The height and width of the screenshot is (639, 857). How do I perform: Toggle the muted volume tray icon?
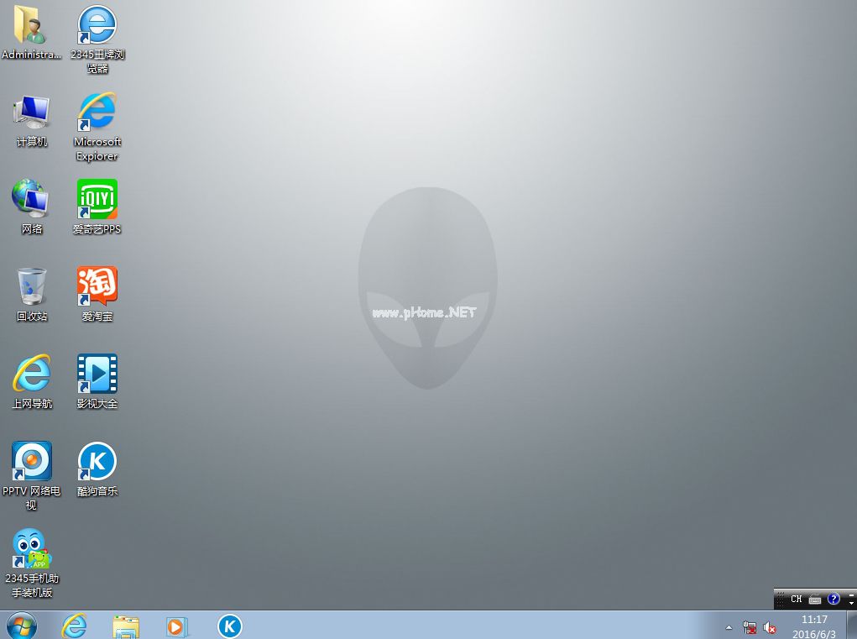pos(770,627)
